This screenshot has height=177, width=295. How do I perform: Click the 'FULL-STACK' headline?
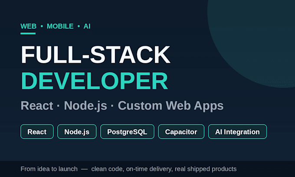pyautogui.click(x=95, y=55)
